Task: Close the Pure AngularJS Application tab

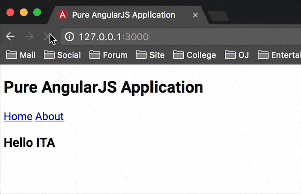Action: (195, 15)
